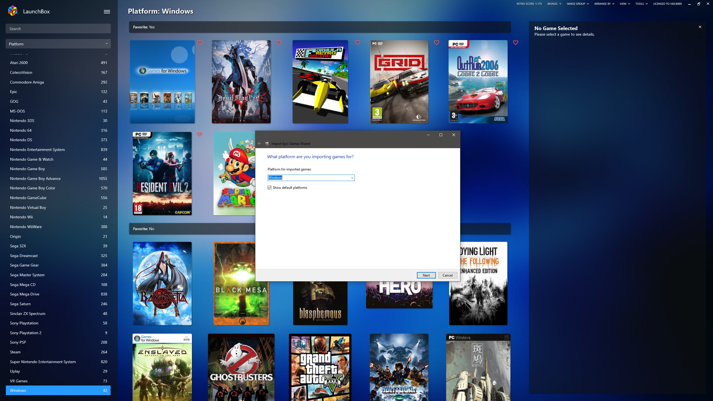
Task: Toggle favorite heart on Resident Evil 2
Action: (200, 135)
